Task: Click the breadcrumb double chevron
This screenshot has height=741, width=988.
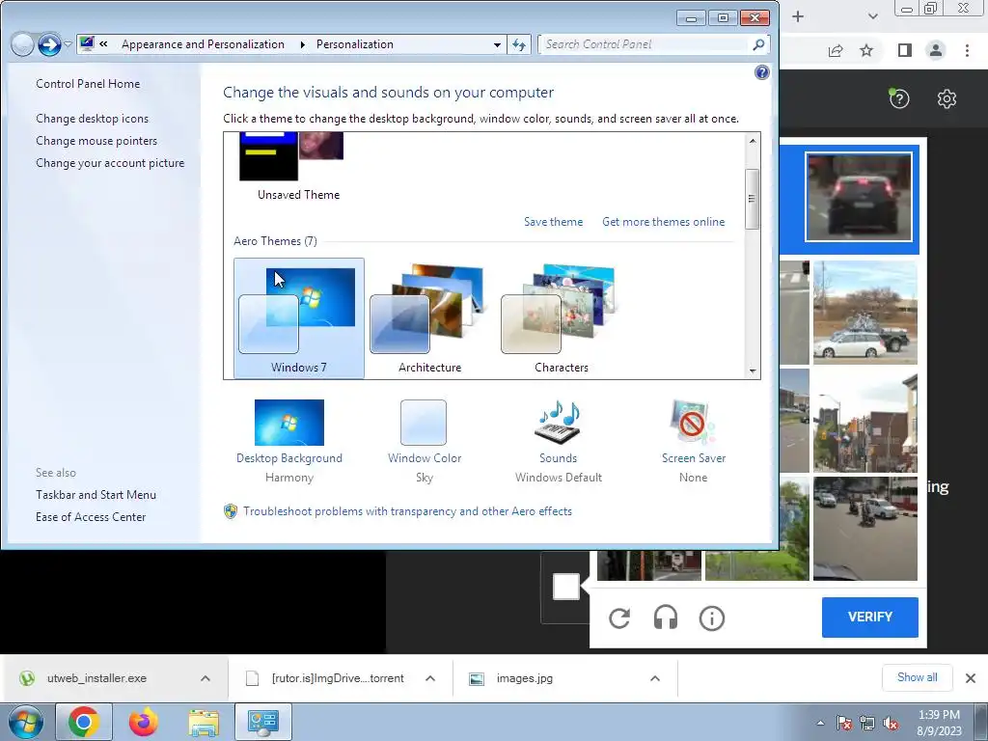Action: click(103, 44)
